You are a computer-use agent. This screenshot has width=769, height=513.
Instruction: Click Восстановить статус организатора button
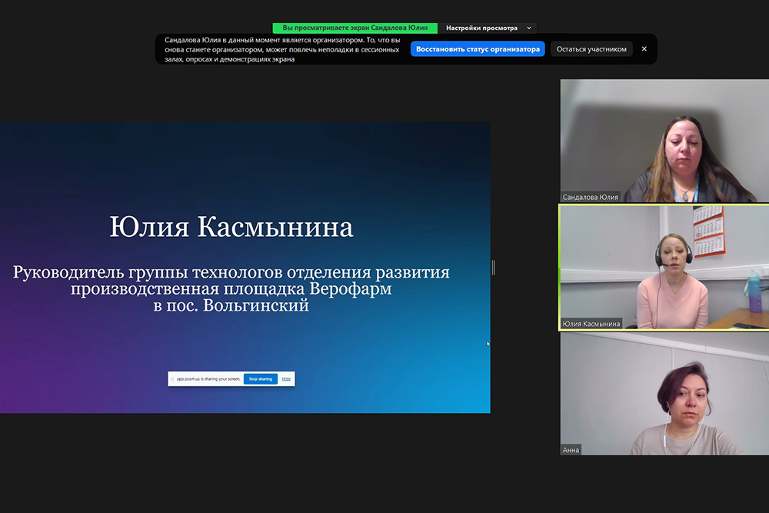[x=478, y=49]
